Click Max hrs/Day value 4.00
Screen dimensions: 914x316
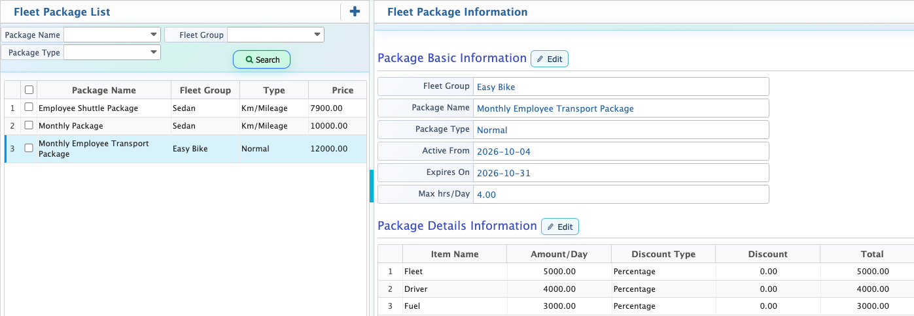pos(621,194)
